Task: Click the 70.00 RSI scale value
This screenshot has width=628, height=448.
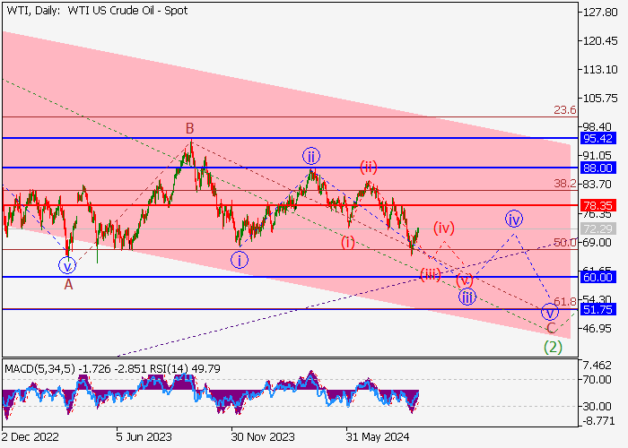Action: tap(597, 380)
